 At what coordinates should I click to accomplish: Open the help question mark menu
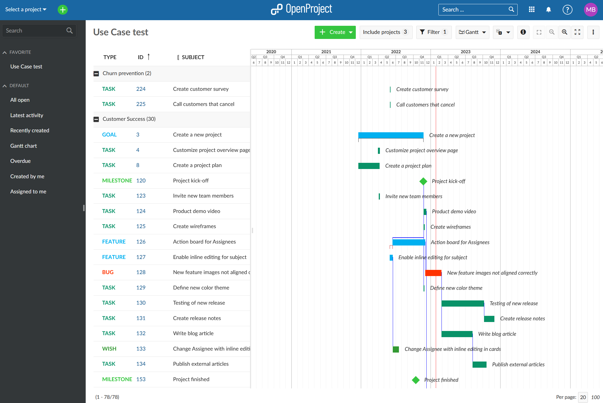[567, 10]
